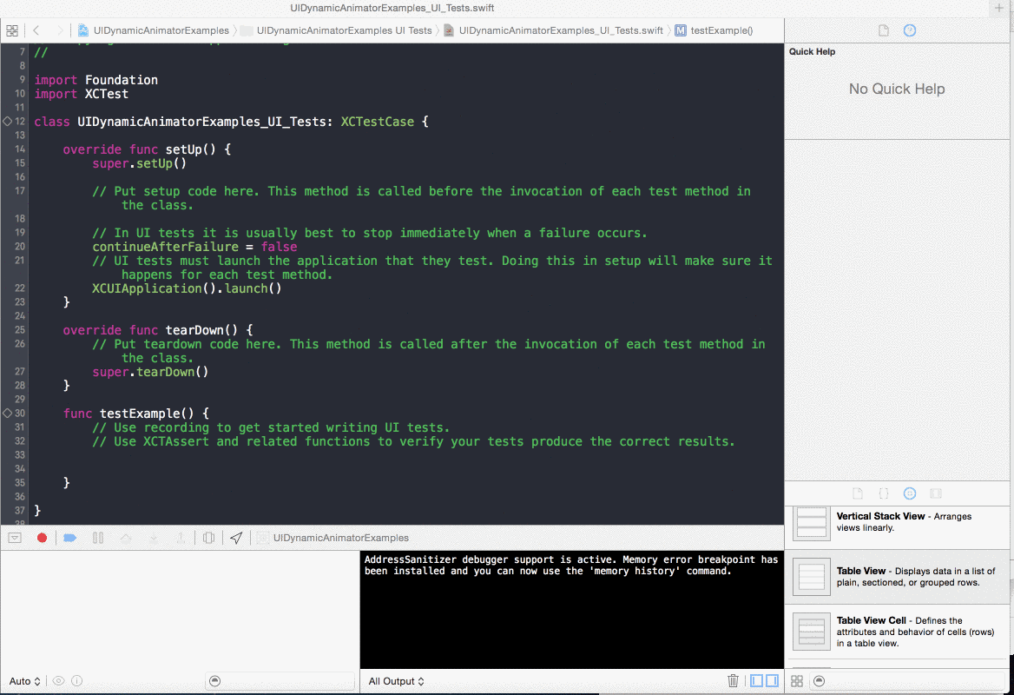Show the Object library tab

click(x=910, y=493)
